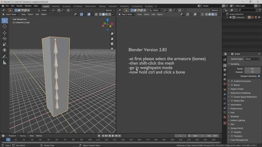The width and height of the screenshot is (262, 147).
Task: Click the Render samples value field
Action: tap(252, 69)
